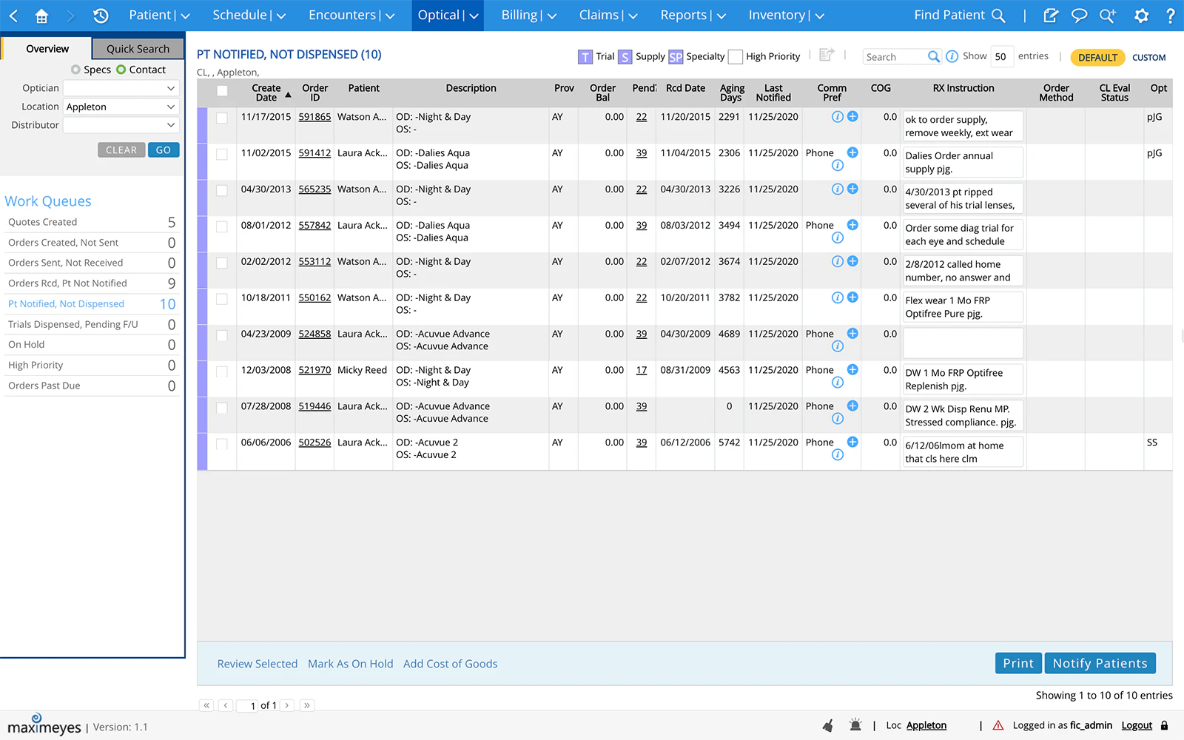Open messages via the speech bubble icon
This screenshot has width=1184, height=740.
(1080, 14)
